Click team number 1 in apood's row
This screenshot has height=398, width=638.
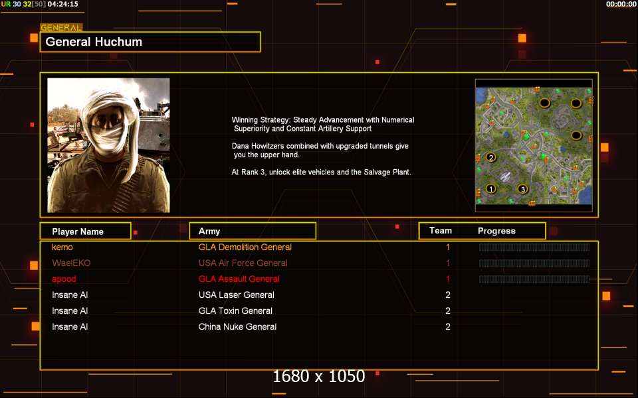[448, 279]
